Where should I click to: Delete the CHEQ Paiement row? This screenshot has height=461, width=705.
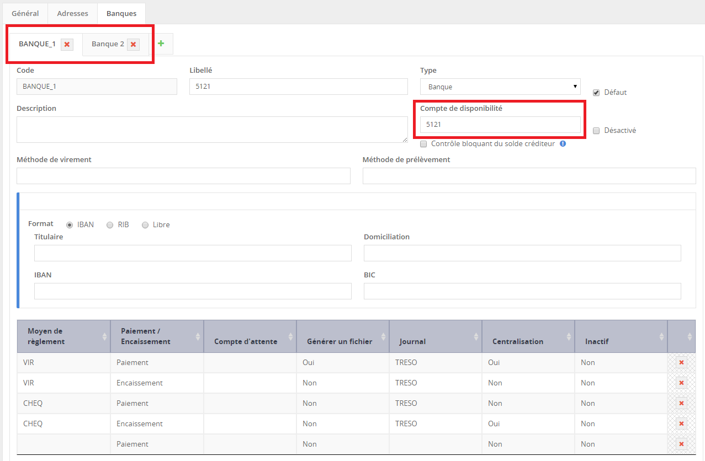pos(681,404)
